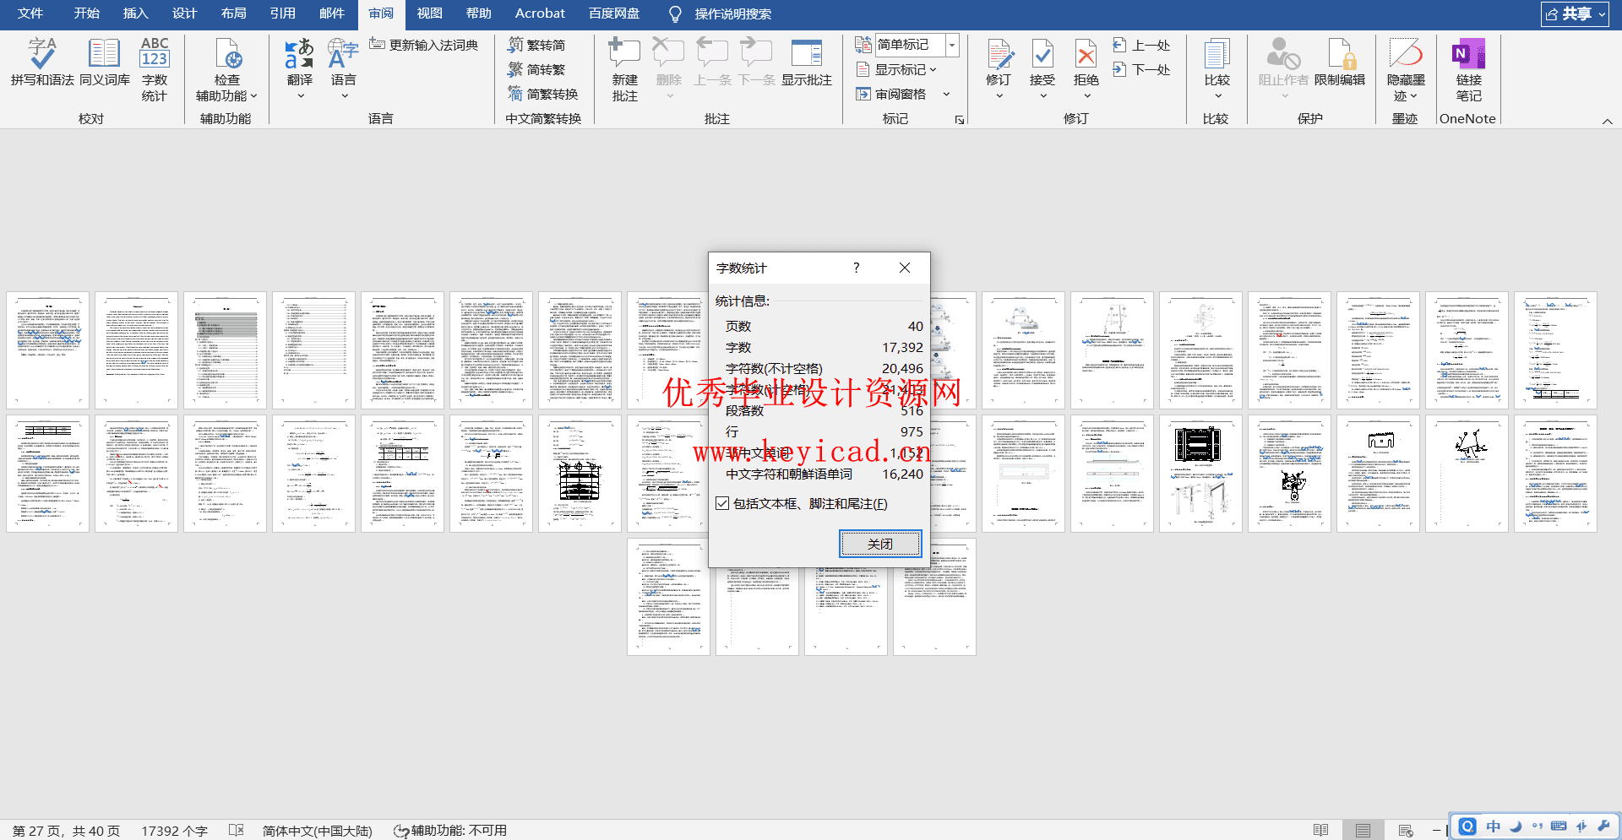The image size is (1622, 840).
Task: Open Simplified-Traditional conversion (简繁转换)
Action: [x=543, y=94]
